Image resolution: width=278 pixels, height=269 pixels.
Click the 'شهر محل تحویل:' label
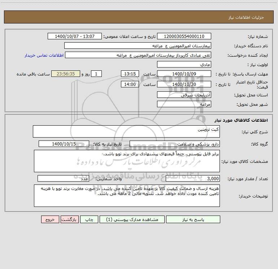[x=252, y=104]
